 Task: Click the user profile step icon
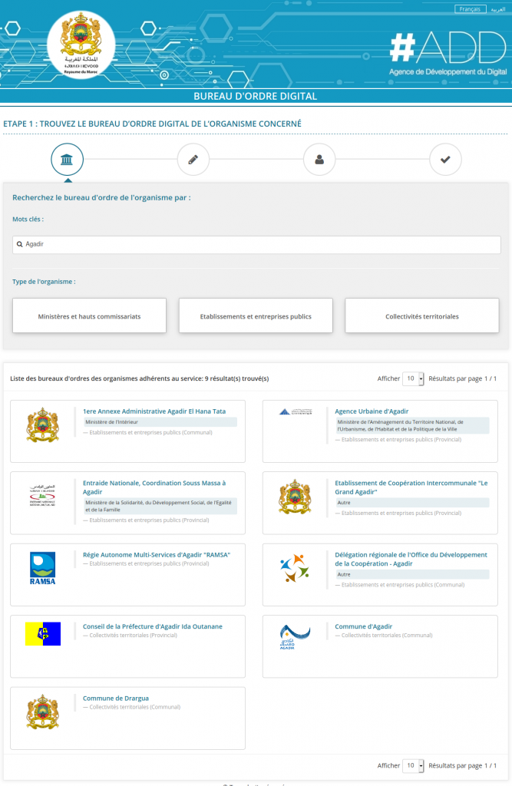coord(319,160)
